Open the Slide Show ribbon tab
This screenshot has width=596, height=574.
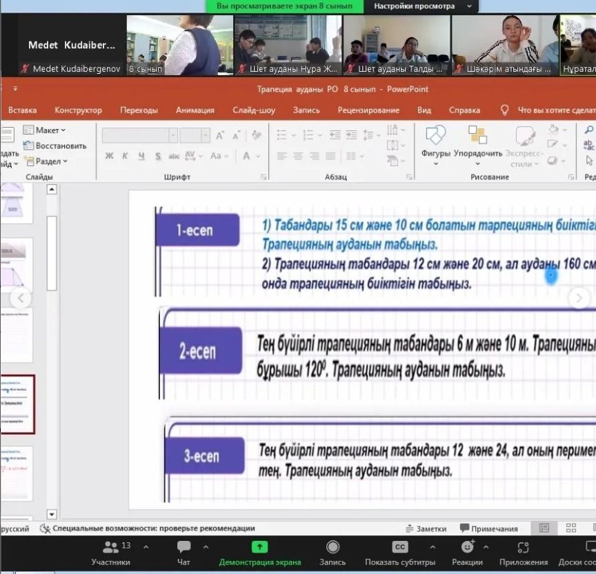254,110
